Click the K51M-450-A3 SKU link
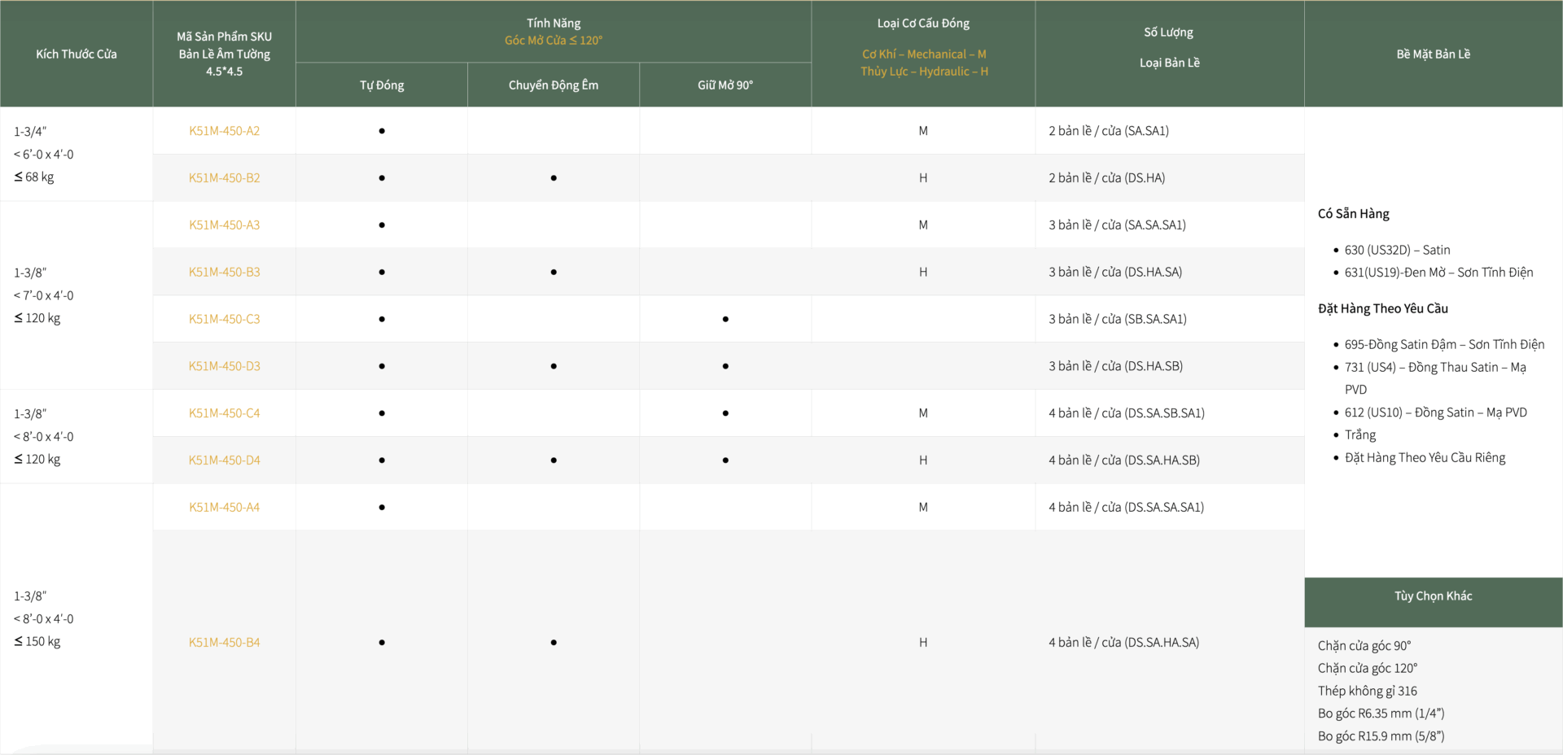Image resolution: width=1563 pixels, height=755 pixels. click(x=224, y=225)
